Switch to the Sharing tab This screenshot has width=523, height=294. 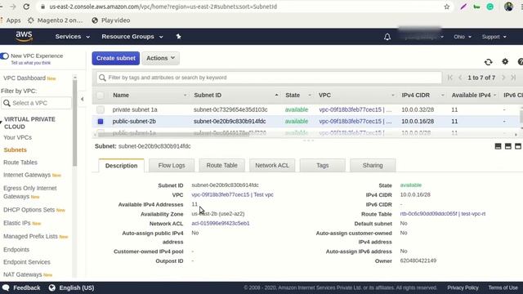click(x=373, y=165)
